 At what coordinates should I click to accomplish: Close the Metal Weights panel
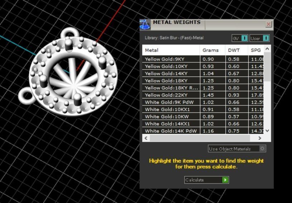(268, 24)
